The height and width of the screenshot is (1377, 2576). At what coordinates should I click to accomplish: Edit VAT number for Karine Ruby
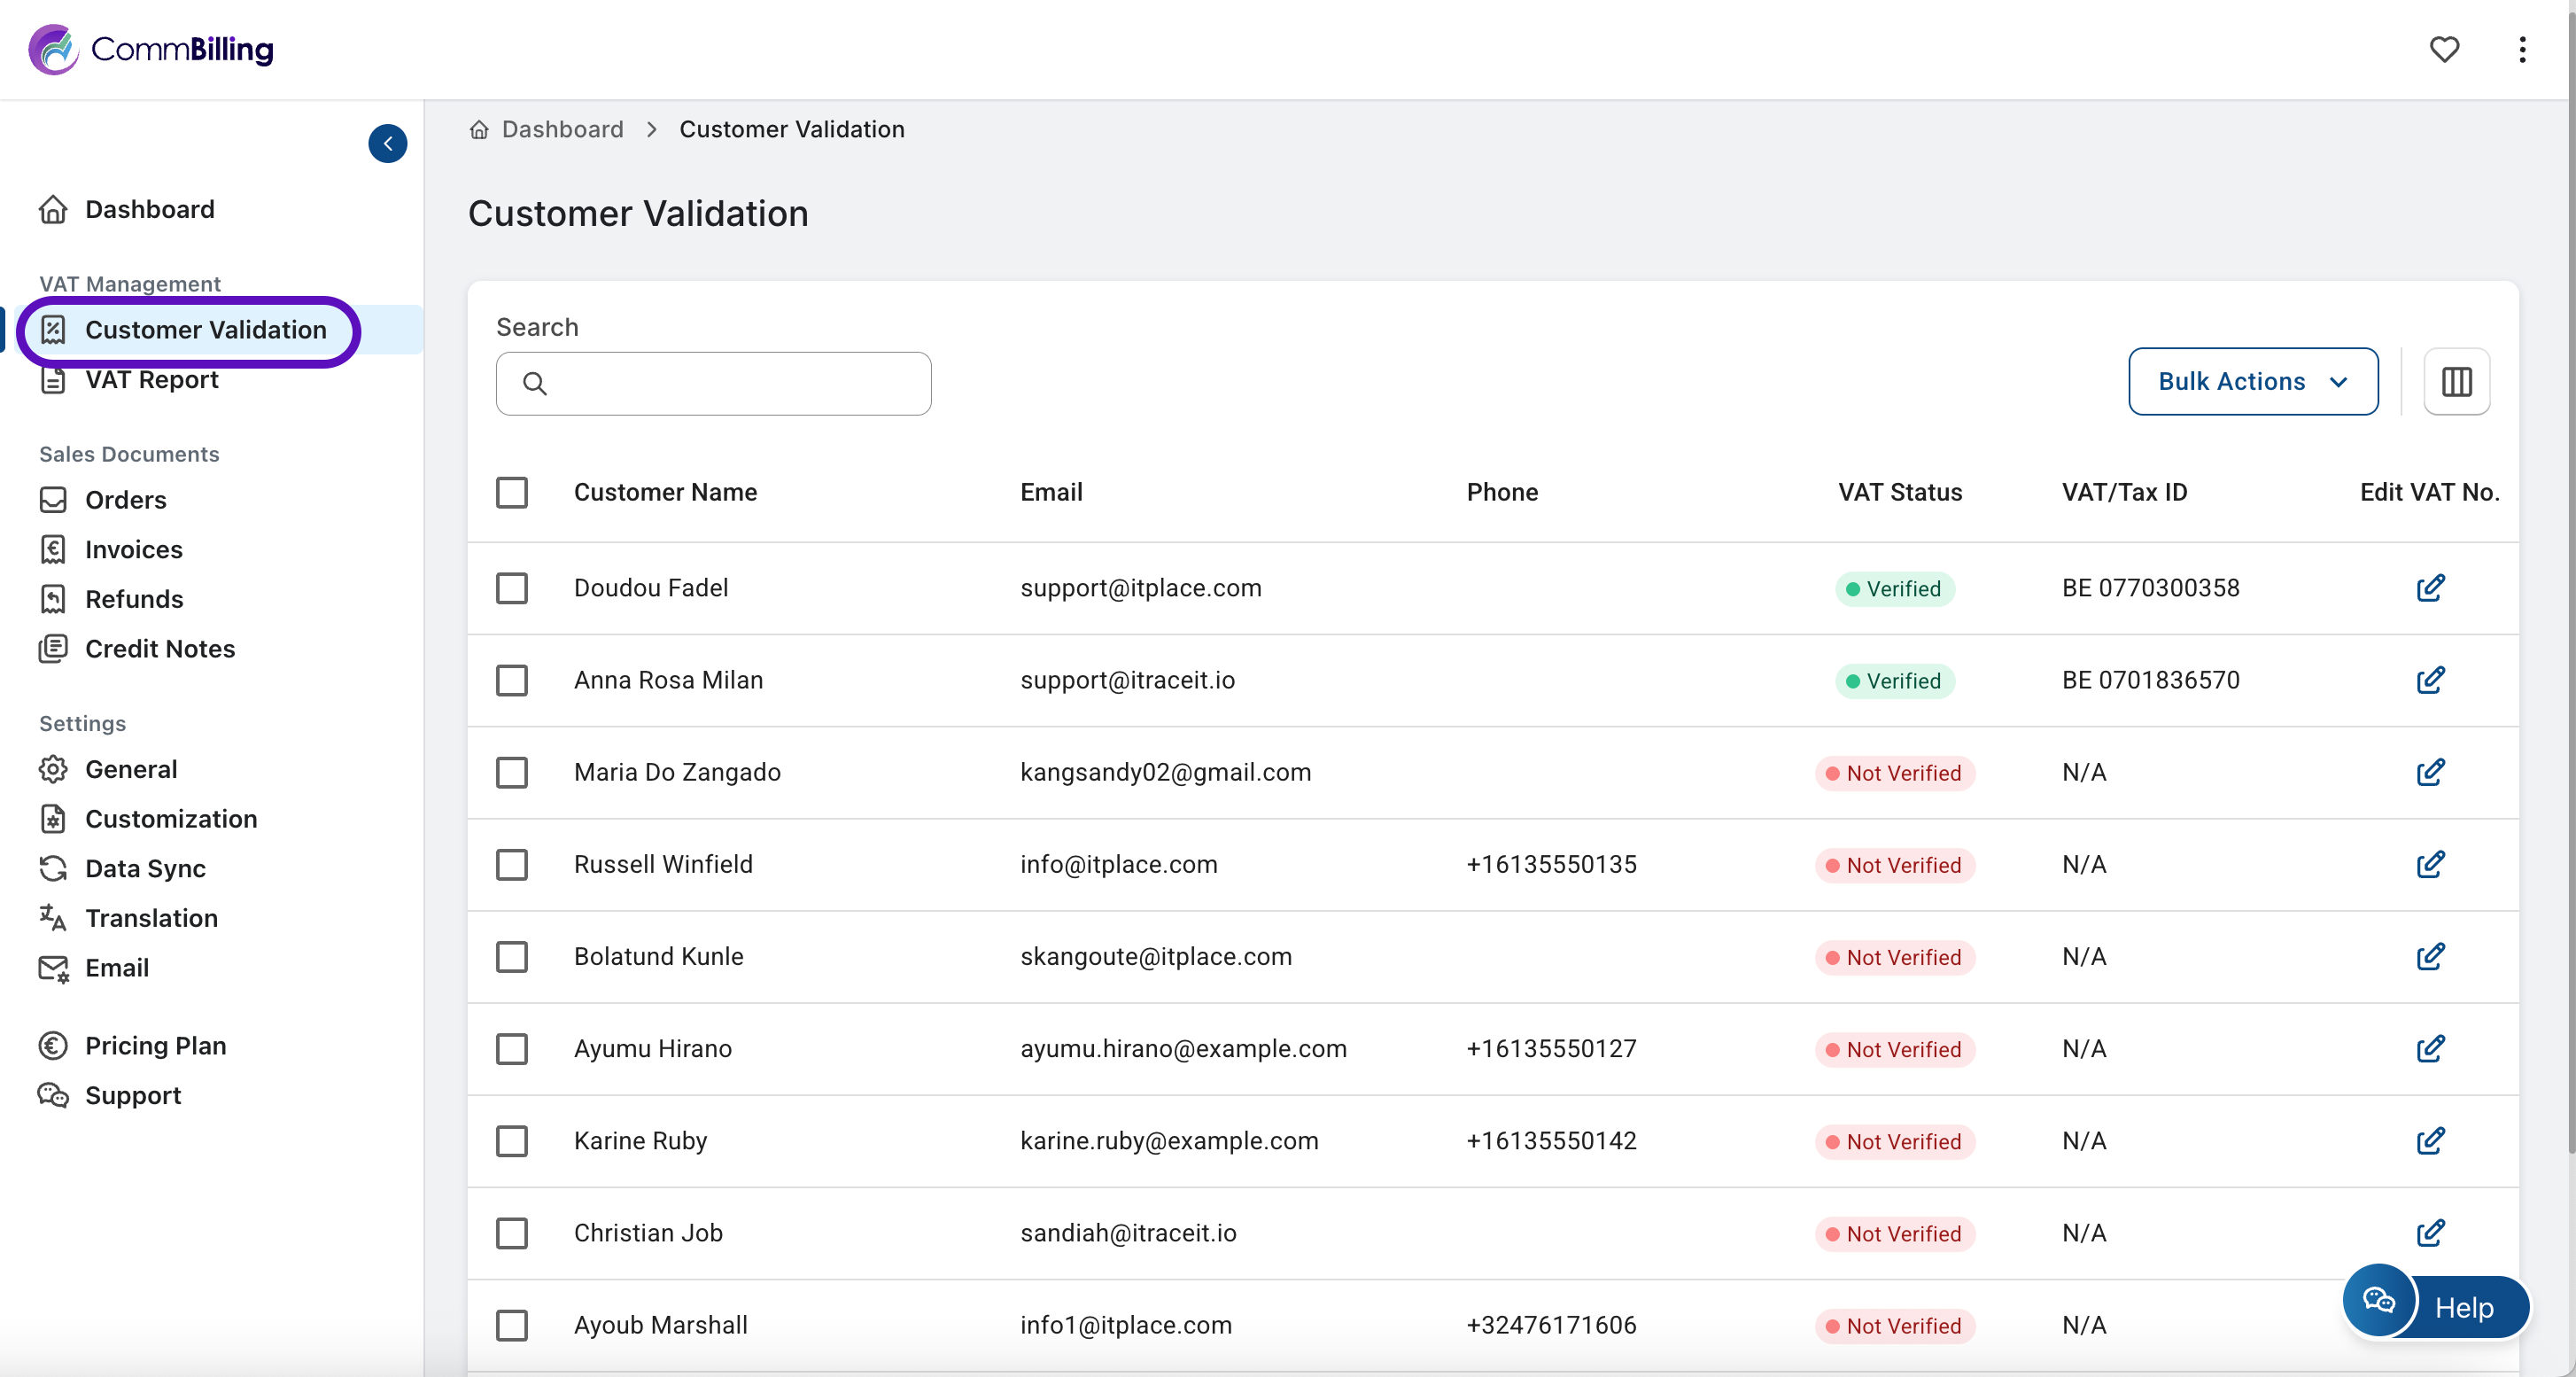click(2430, 1140)
